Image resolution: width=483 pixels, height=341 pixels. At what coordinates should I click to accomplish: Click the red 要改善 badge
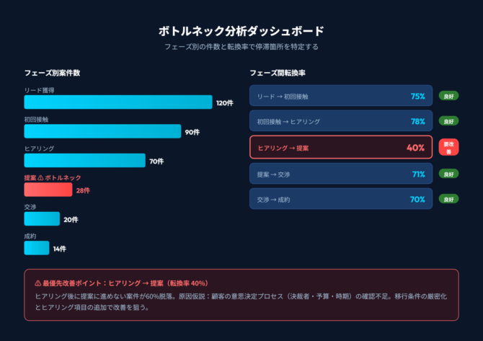tap(448, 147)
